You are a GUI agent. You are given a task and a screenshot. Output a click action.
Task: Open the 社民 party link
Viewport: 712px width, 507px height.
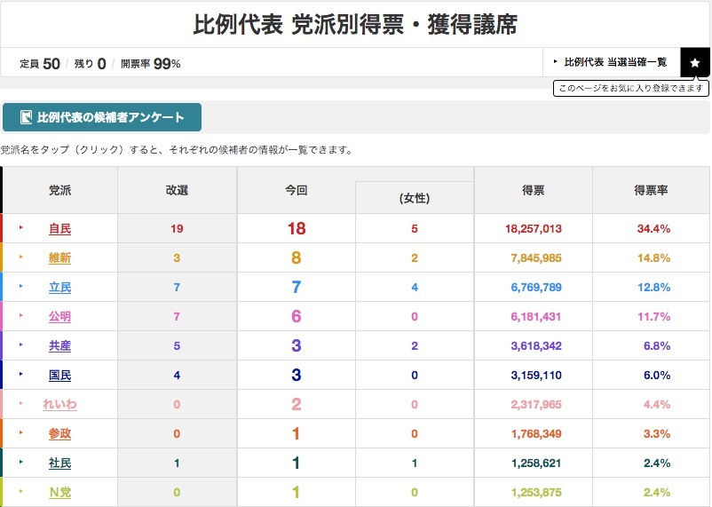60,463
